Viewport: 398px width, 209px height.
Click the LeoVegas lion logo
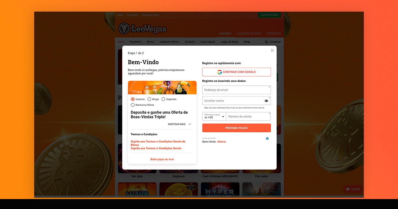pyautogui.click(x=124, y=29)
